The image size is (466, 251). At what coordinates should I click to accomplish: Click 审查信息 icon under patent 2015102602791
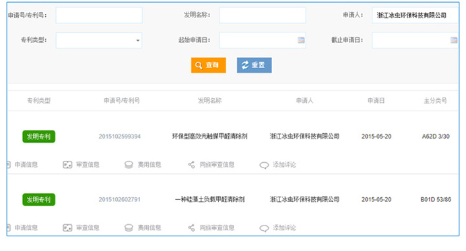(x=67, y=228)
